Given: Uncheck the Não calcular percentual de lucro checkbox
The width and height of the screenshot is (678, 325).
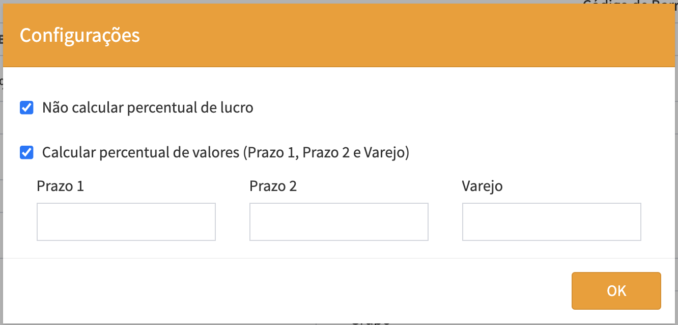Looking at the screenshot, I should click(x=26, y=108).
